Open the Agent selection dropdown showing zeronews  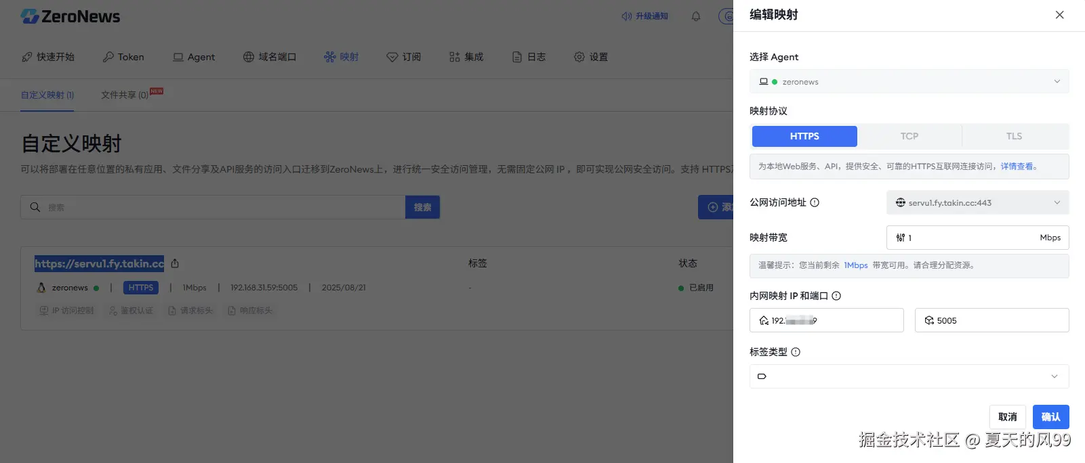point(909,82)
